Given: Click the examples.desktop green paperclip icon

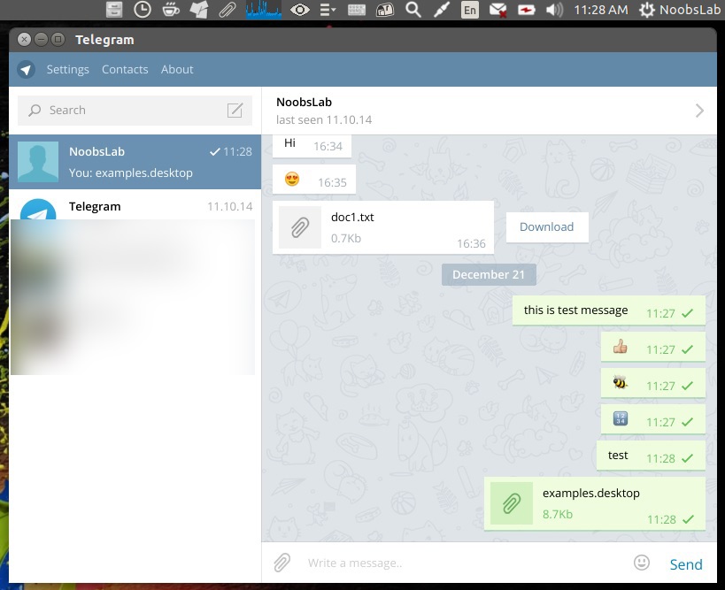Looking at the screenshot, I should tap(512, 503).
